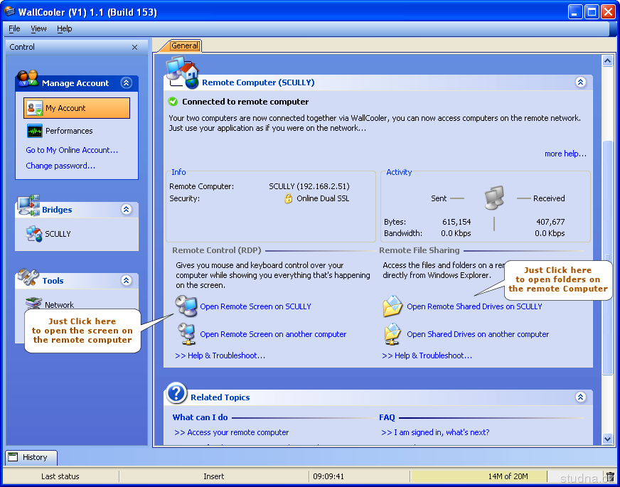Collapse the Related Topics panel

[580, 397]
